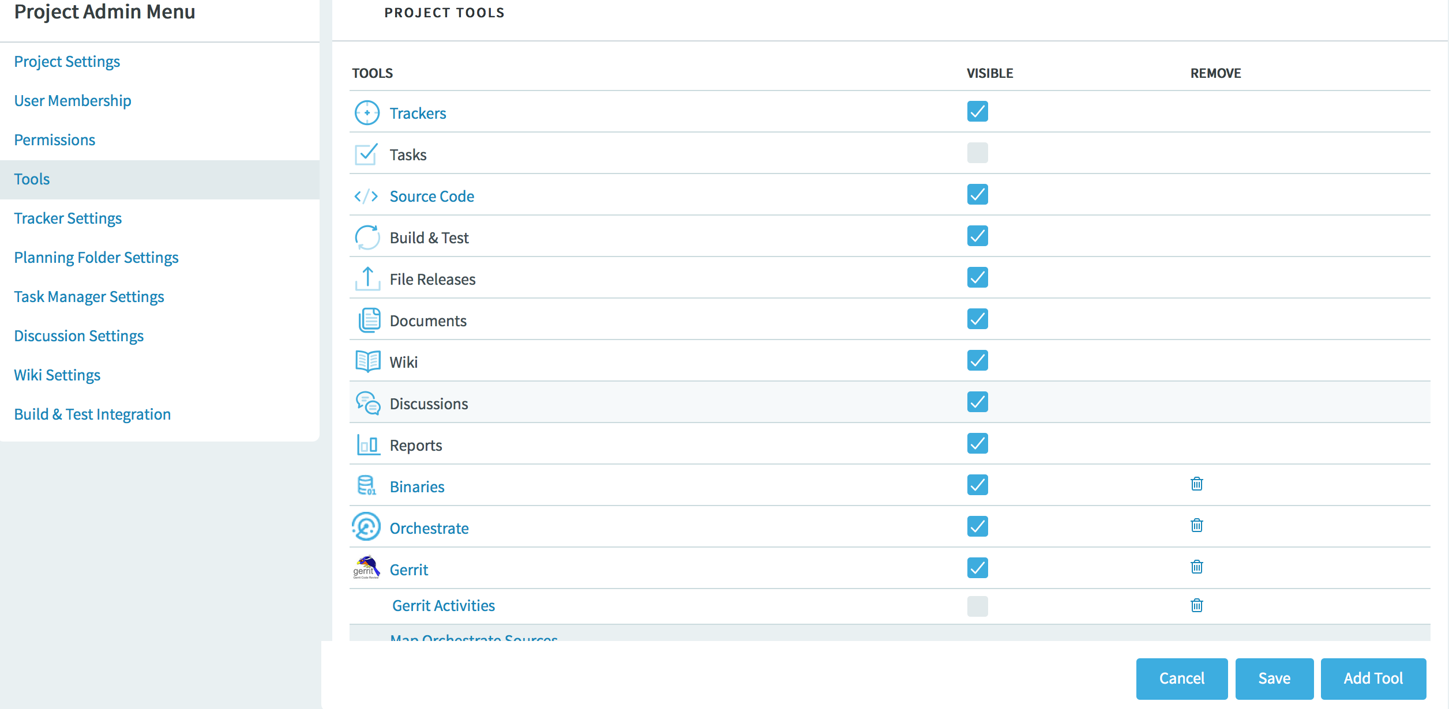This screenshot has width=1449, height=709.
Task: Click the Wiki open-book icon
Action: point(368,361)
